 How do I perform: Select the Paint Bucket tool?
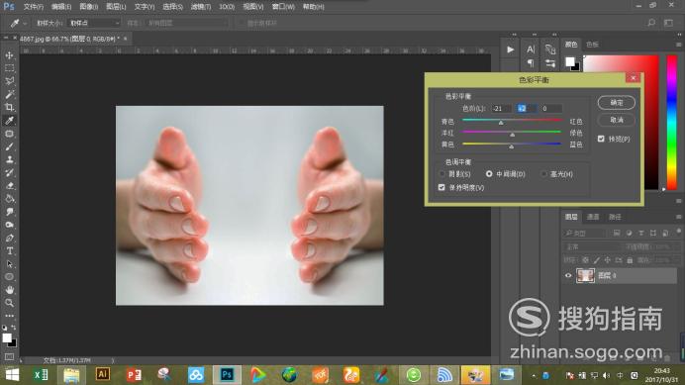click(x=9, y=199)
